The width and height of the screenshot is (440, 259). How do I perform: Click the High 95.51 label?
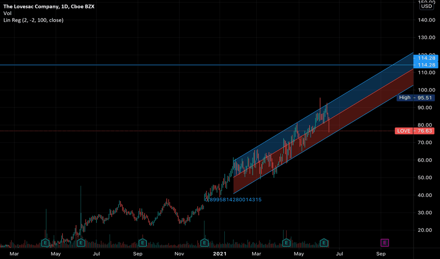click(415, 97)
